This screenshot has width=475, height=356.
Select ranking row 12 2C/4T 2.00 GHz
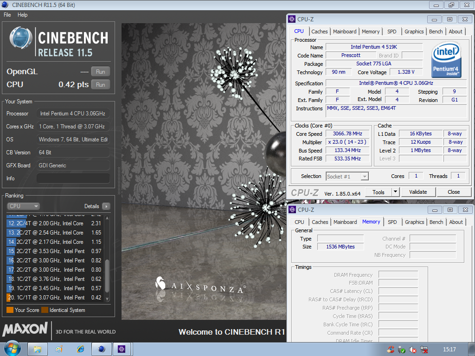[x=55, y=223]
